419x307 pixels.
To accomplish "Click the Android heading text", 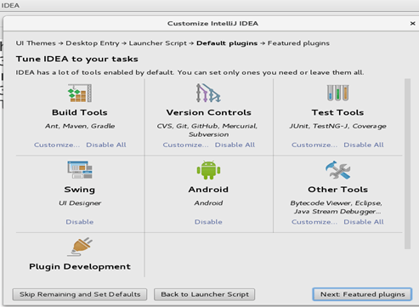I will click(208, 190).
